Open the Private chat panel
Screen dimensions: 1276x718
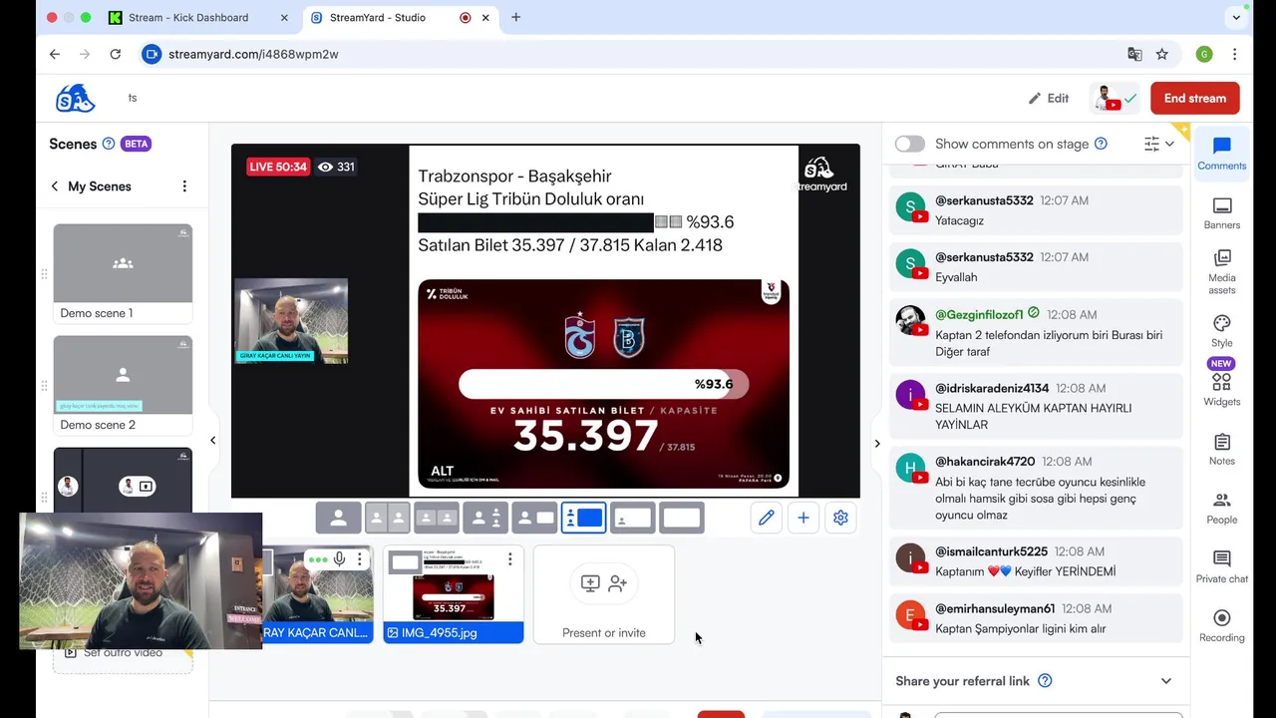pyautogui.click(x=1221, y=566)
